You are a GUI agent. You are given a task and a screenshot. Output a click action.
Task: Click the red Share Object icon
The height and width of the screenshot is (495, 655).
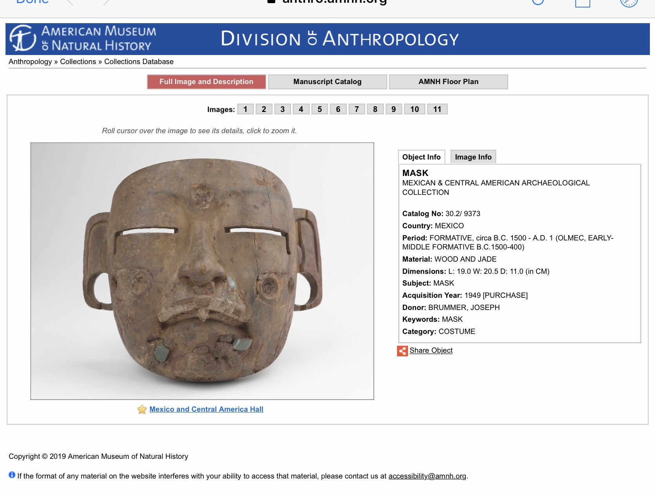click(402, 351)
